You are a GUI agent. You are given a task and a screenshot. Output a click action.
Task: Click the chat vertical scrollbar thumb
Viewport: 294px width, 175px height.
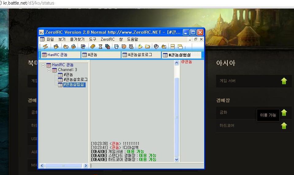(x=177, y=117)
